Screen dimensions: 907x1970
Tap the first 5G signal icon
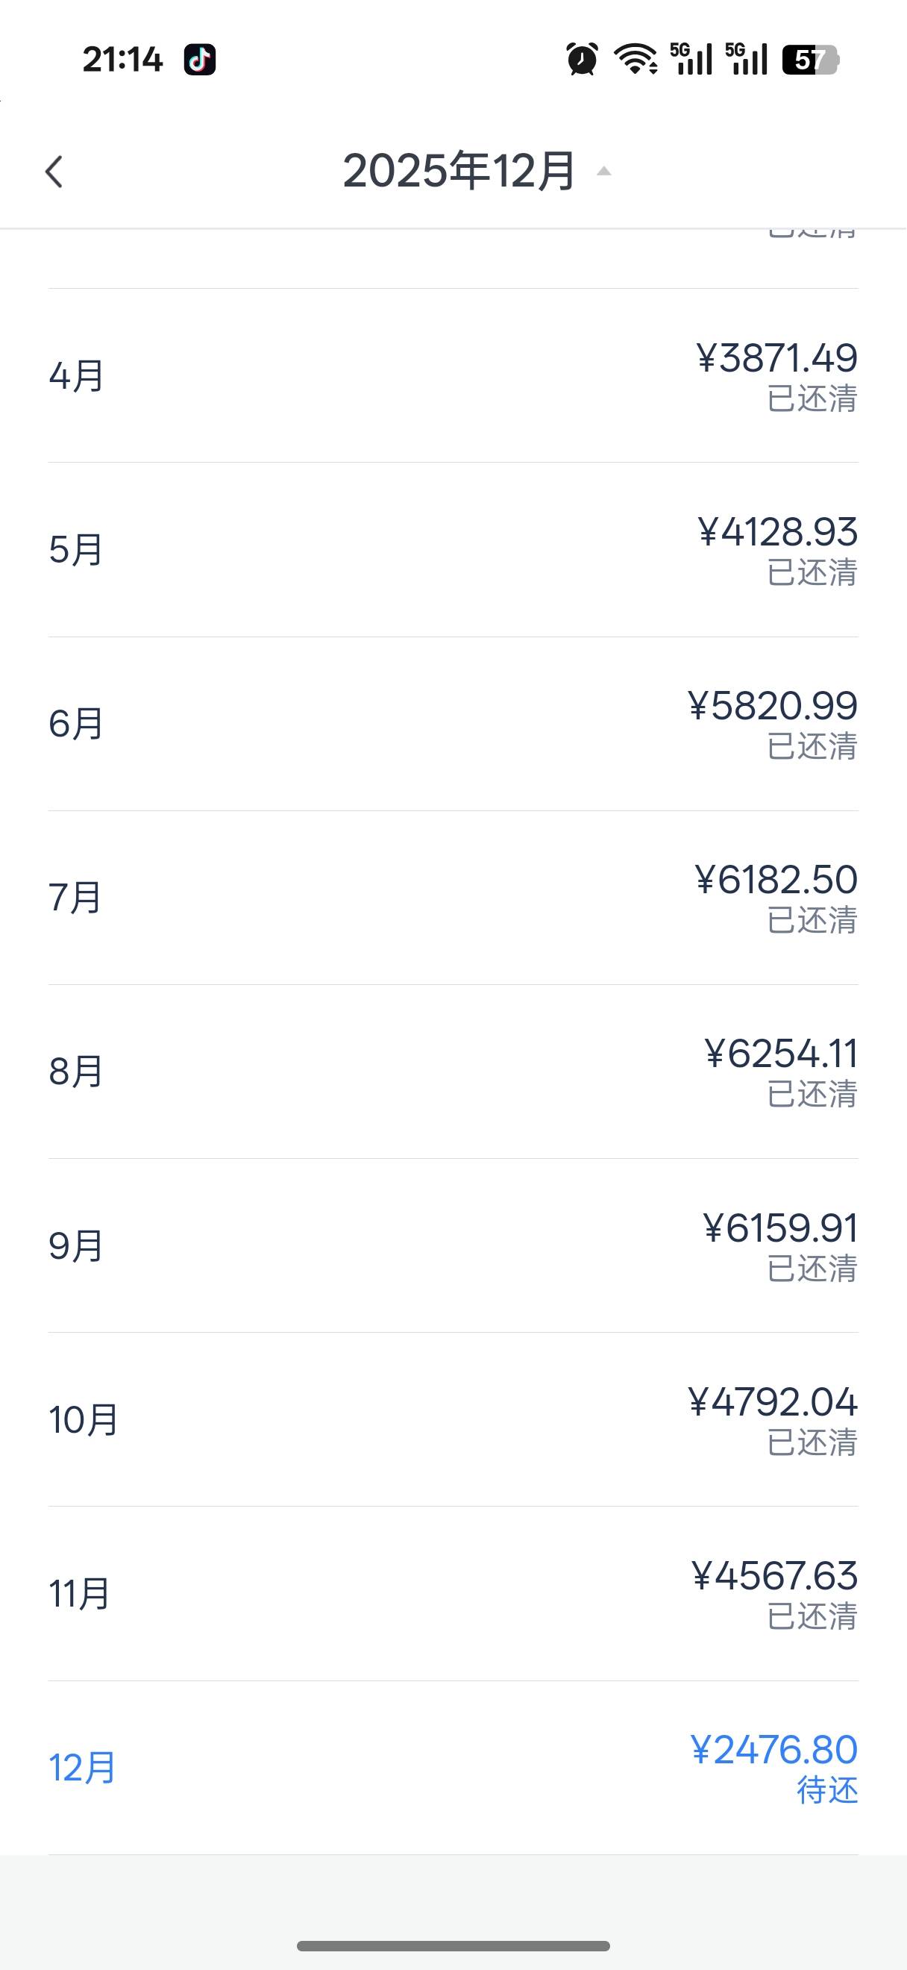[691, 59]
